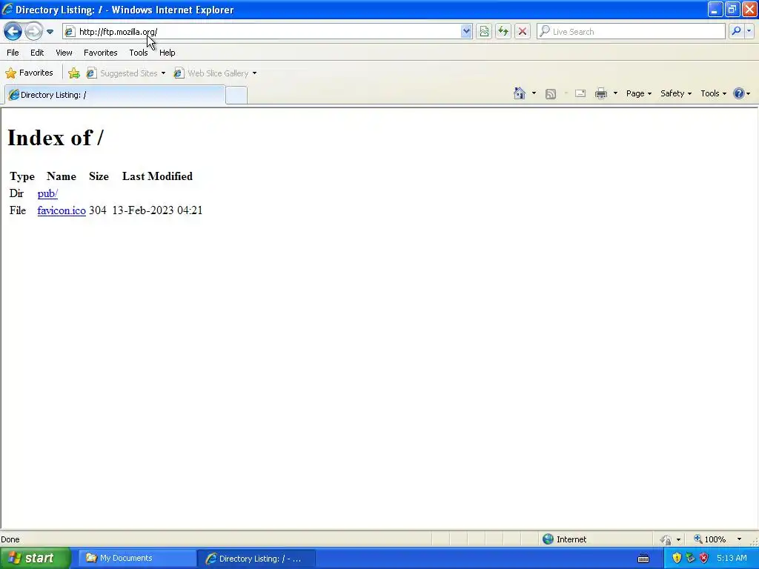Open the Tools menu in menu bar
Viewport: 759px width, 569px height.
[x=139, y=53]
